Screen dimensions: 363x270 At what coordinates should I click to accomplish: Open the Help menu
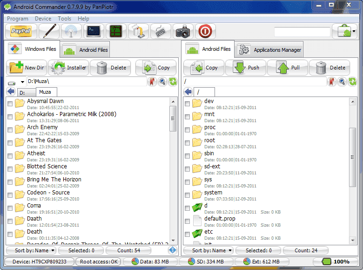[83, 19]
